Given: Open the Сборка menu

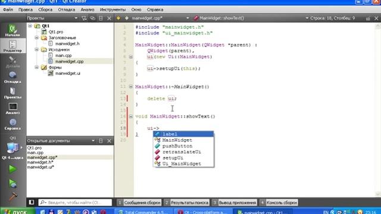Looking at the screenshot, I should pyautogui.click(x=45, y=10).
